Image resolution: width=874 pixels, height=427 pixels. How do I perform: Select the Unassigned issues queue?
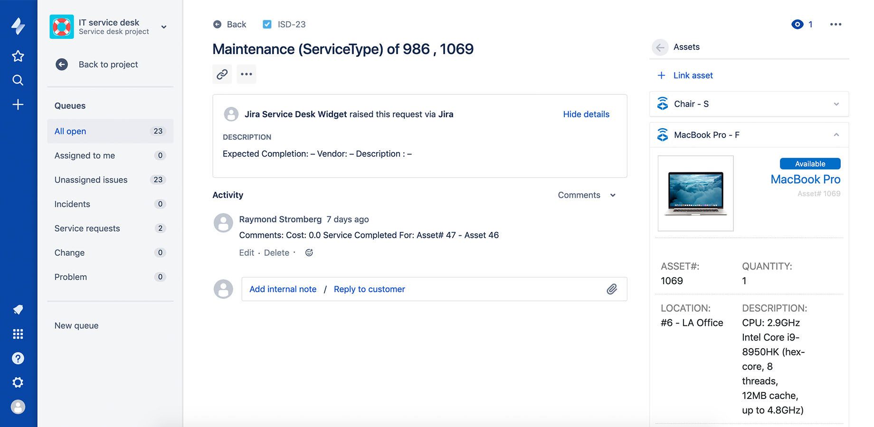tap(110, 180)
